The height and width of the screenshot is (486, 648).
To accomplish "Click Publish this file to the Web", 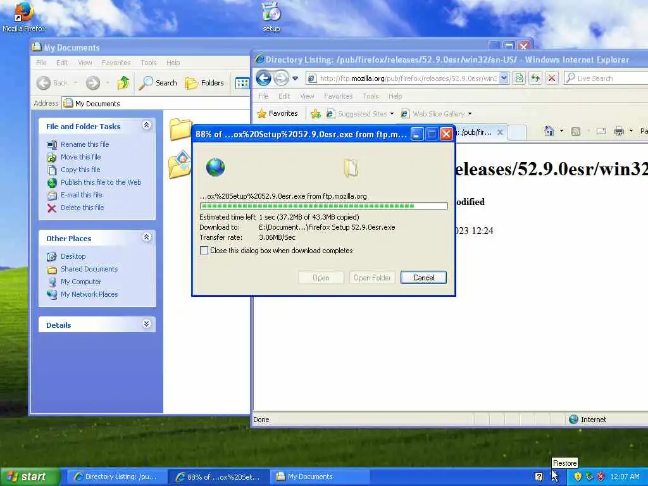I will (x=101, y=182).
